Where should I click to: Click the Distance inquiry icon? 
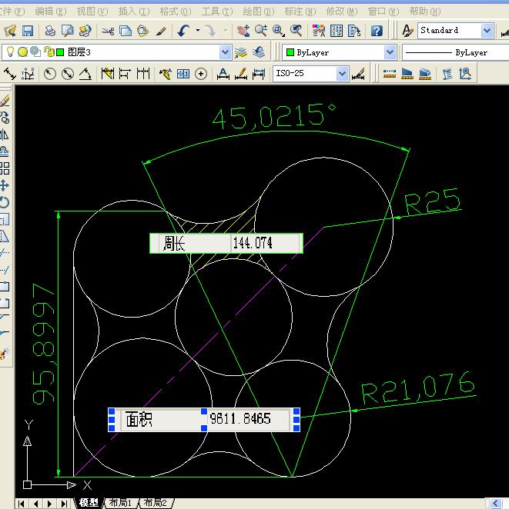pyautogui.click(x=390, y=74)
